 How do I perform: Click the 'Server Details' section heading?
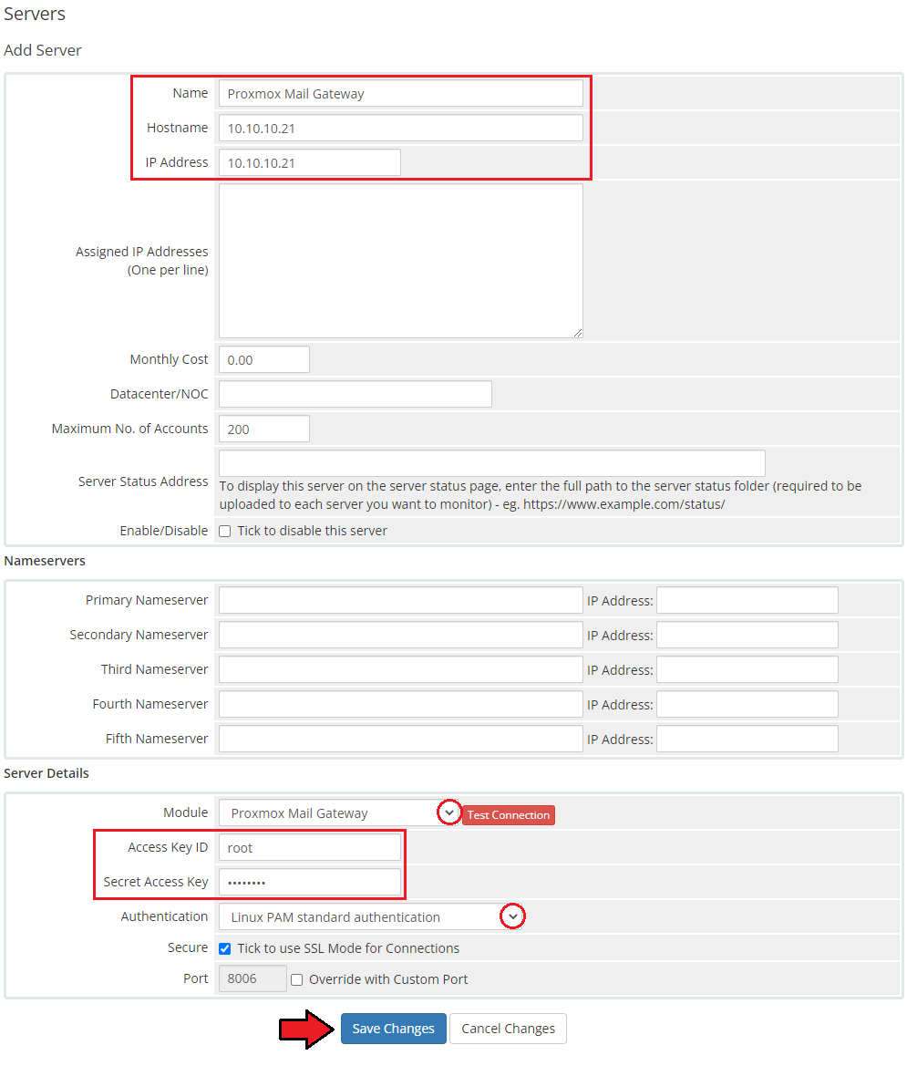[x=46, y=773]
